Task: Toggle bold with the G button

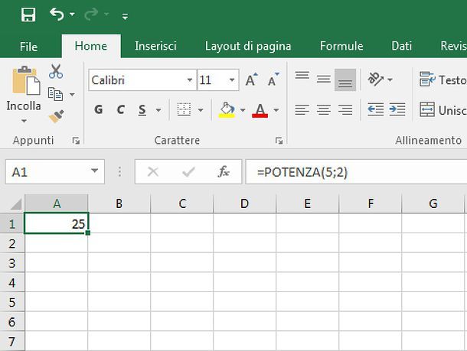Action: click(x=99, y=110)
